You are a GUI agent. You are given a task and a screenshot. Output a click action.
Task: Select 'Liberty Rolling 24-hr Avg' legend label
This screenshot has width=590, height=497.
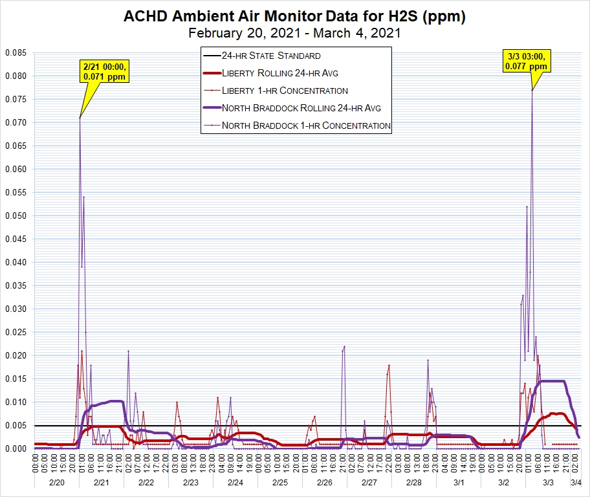279,73
